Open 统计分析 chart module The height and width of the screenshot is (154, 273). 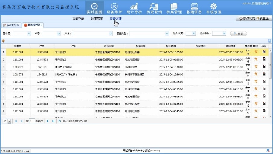click(x=134, y=8)
